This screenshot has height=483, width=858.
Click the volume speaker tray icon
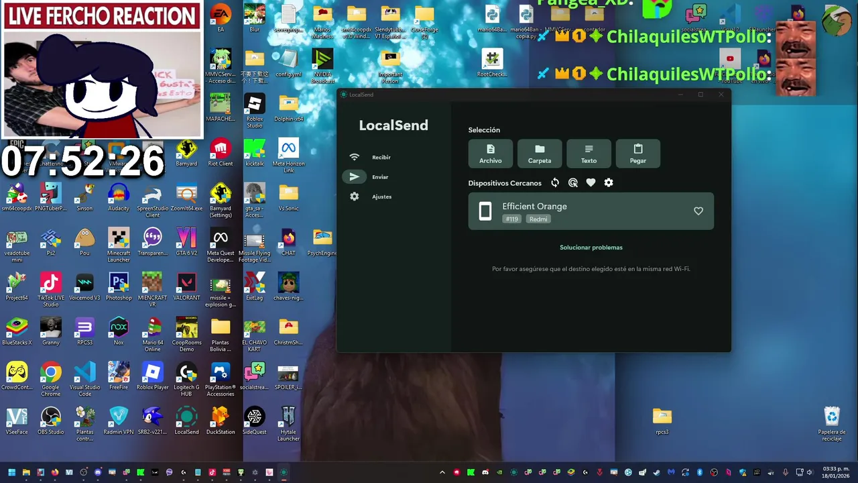pos(810,472)
